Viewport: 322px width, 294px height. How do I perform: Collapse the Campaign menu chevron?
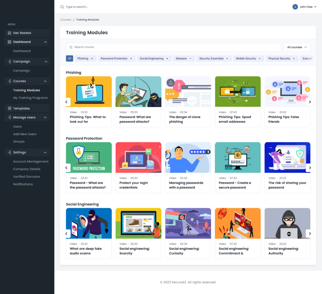[46, 61]
